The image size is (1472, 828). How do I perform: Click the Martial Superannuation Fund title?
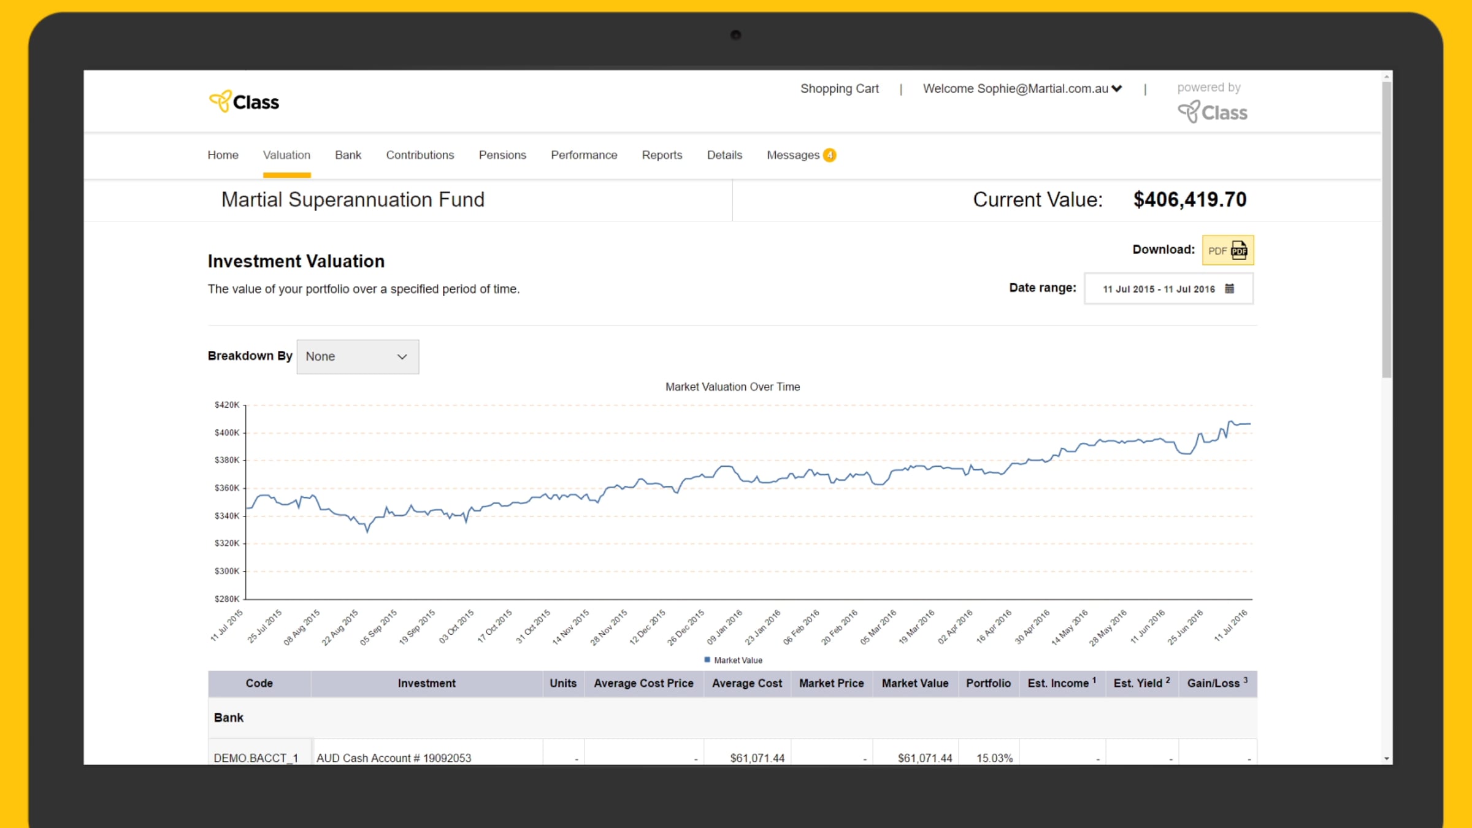tap(353, 200)
